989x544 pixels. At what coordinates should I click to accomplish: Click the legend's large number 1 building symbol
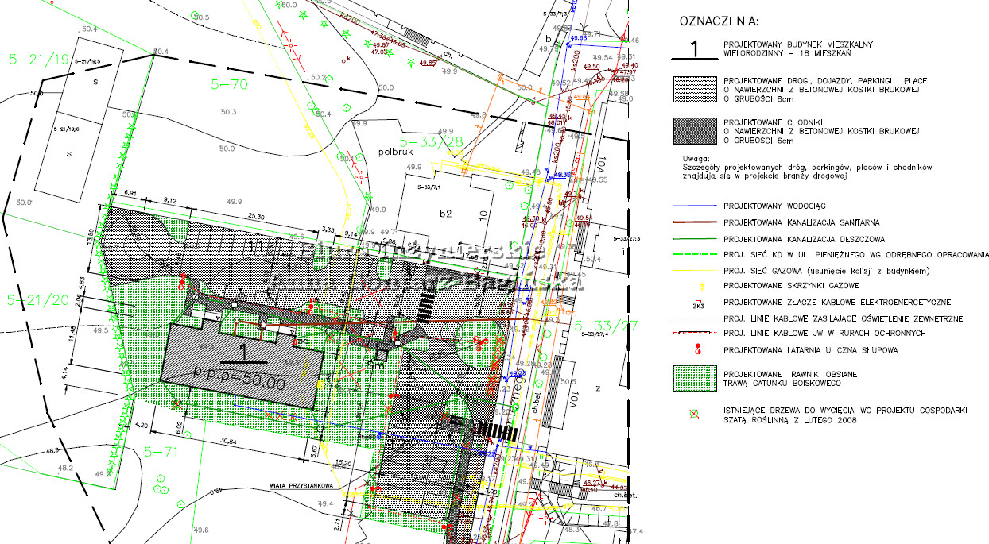(x=693, y=48)
